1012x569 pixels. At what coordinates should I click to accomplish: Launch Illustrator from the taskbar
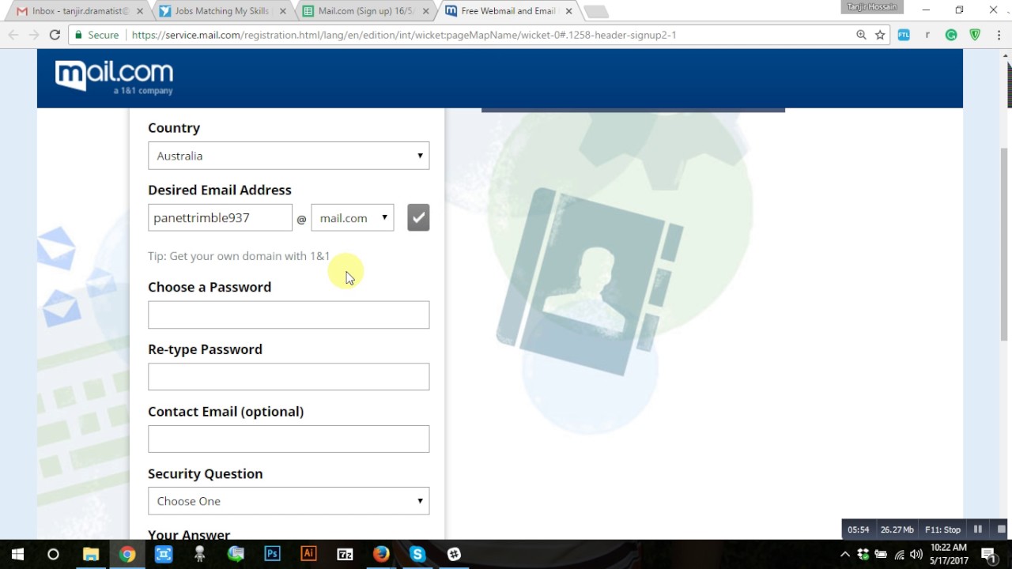(308, 554)
